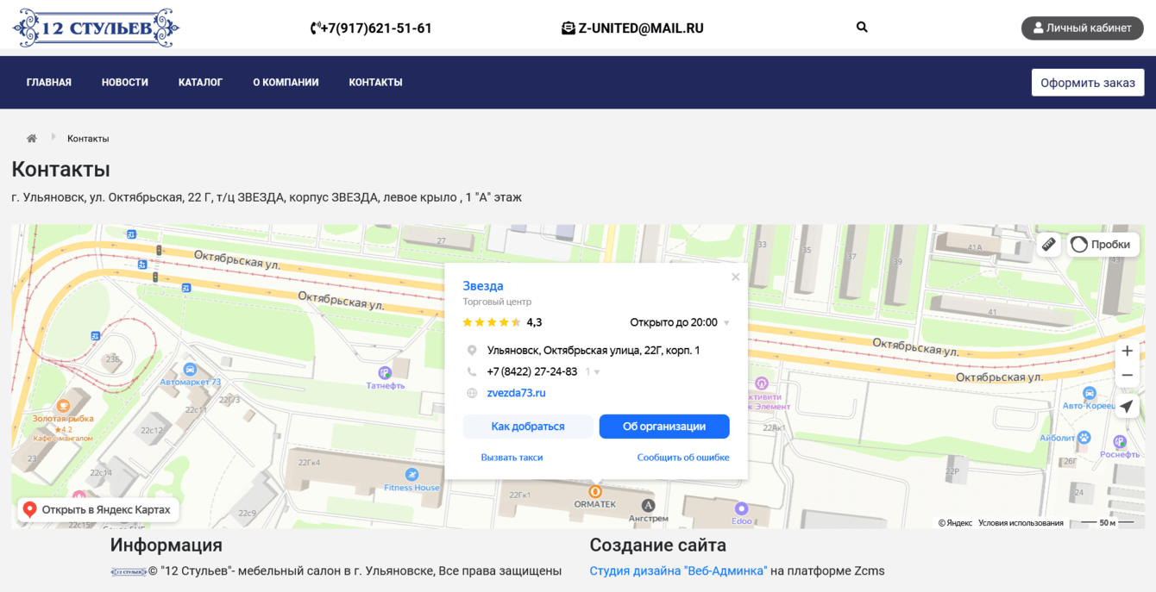The width and height of the screenshot is (1156, 592).
Task: Click the 12 Стульев logo
Action: (x=96, y=28)
